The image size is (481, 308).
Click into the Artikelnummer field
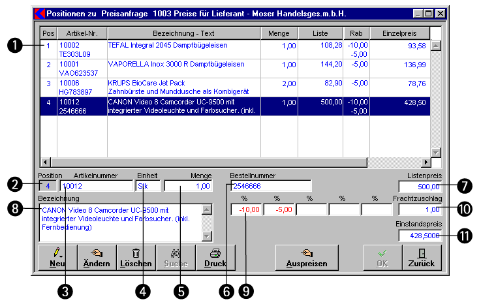click(x=95, y=187)
